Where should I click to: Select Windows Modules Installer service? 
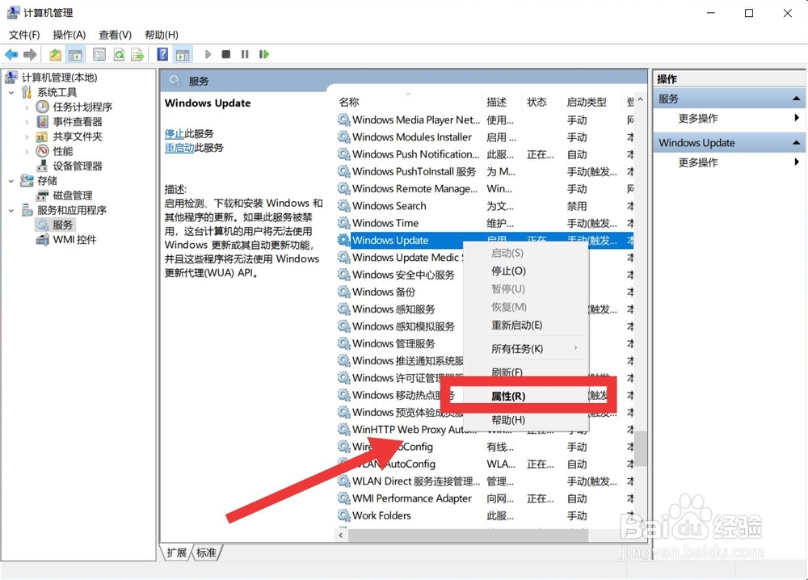tap(485, 137)
